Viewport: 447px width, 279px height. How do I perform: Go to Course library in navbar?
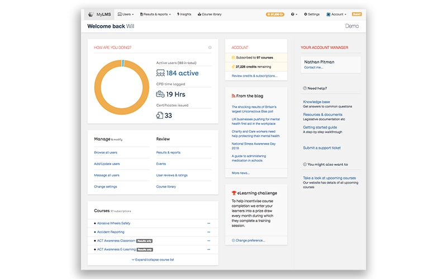pyautogui.click(x=210, y=14)
